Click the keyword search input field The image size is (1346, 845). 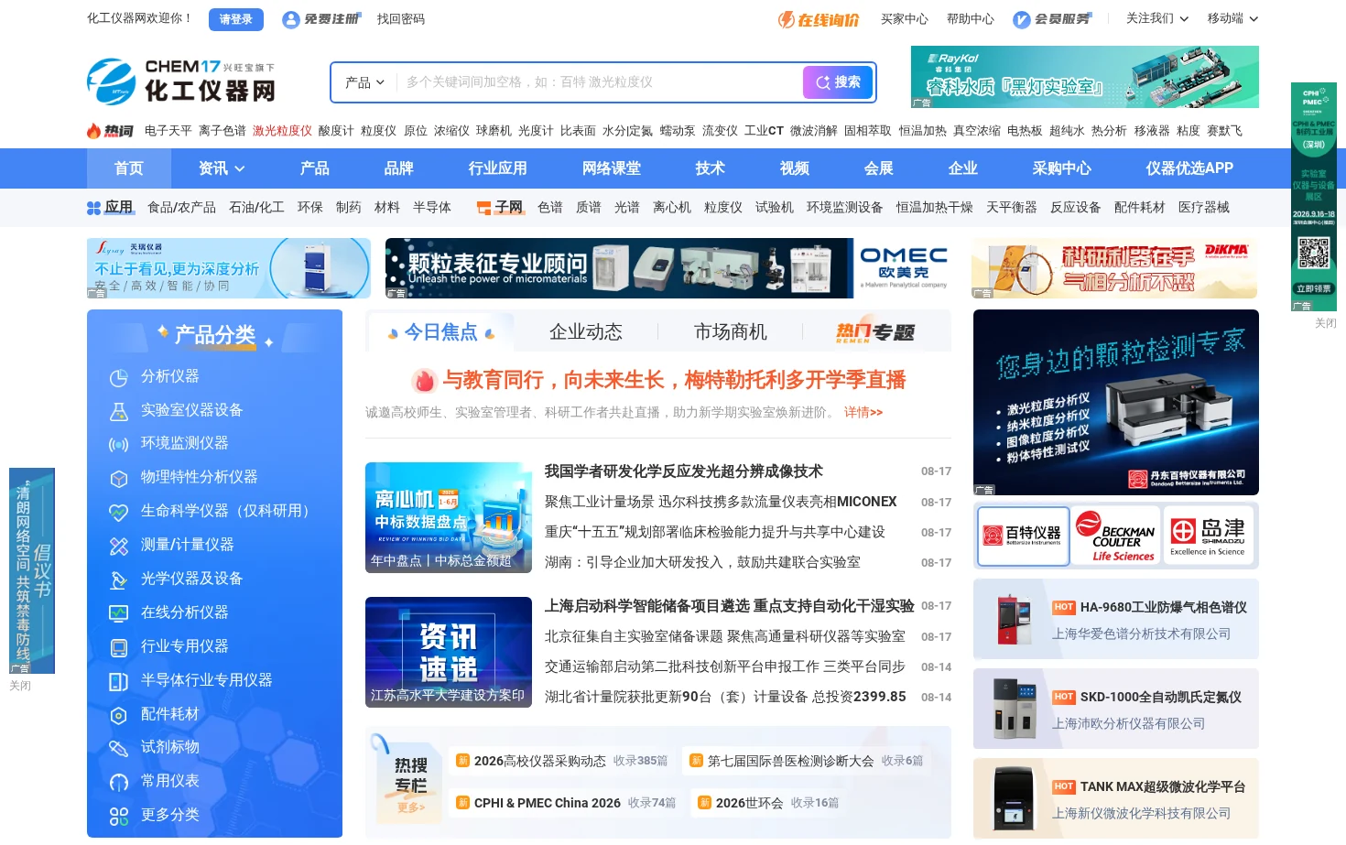(x=600, y=82)
